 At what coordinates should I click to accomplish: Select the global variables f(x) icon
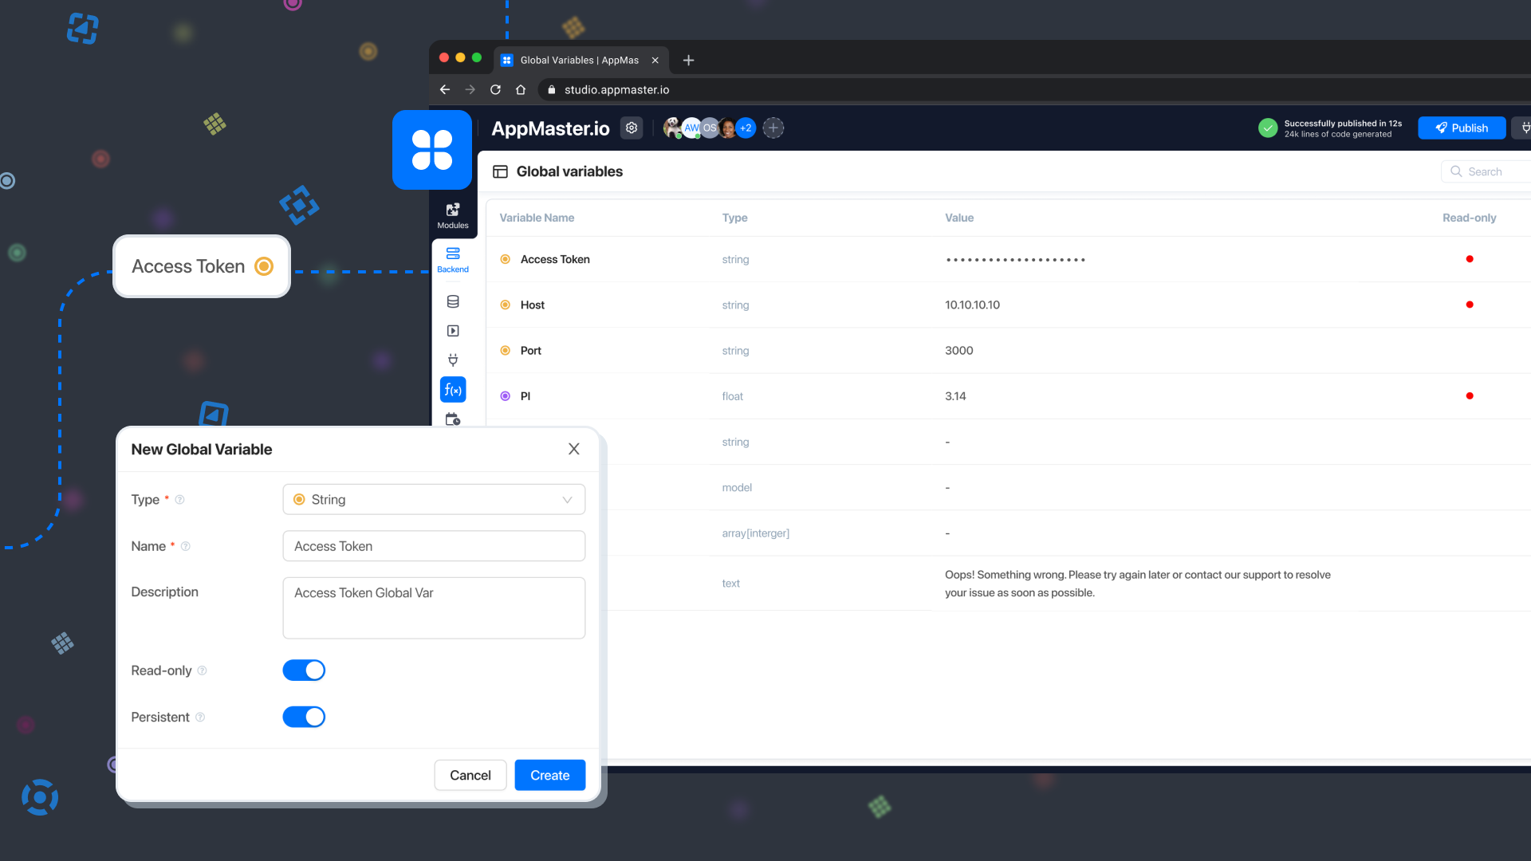[x=453, y=390]
